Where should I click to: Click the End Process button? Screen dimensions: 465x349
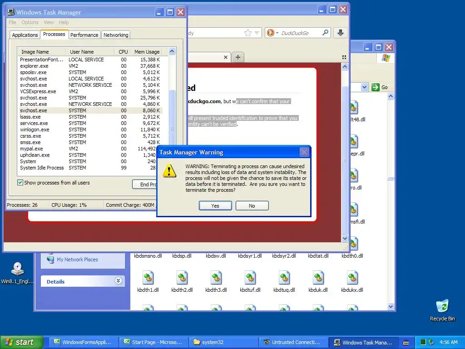(x=144, y=184)
